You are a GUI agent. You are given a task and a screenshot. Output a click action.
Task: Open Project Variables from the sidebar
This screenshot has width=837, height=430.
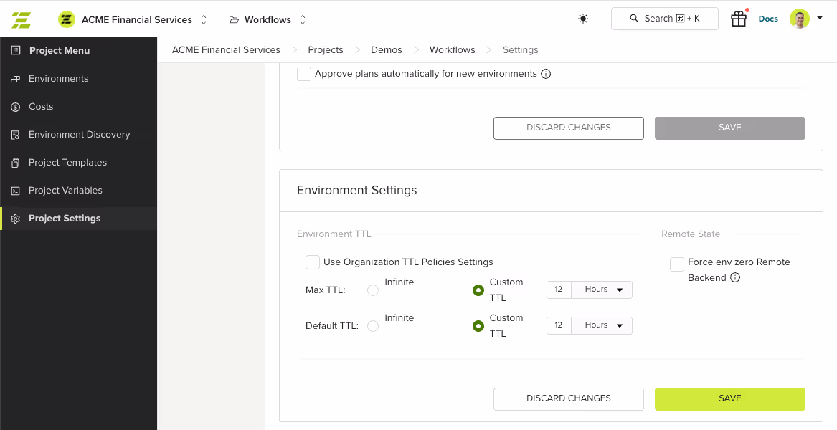66,190
